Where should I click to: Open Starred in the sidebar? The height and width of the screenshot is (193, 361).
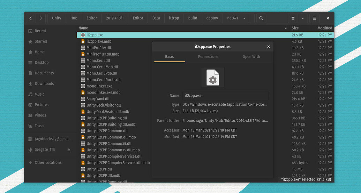pos(40,41)
